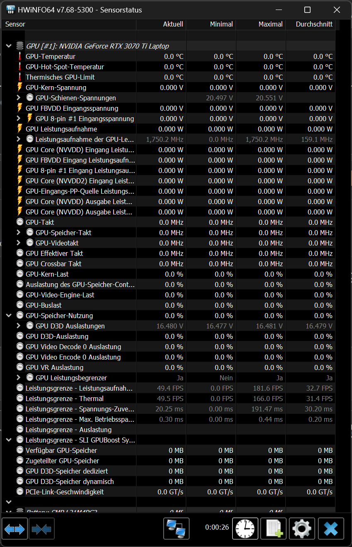
Task: Click the 20.497 V minimal value
Action: click(x=219, y=98)
